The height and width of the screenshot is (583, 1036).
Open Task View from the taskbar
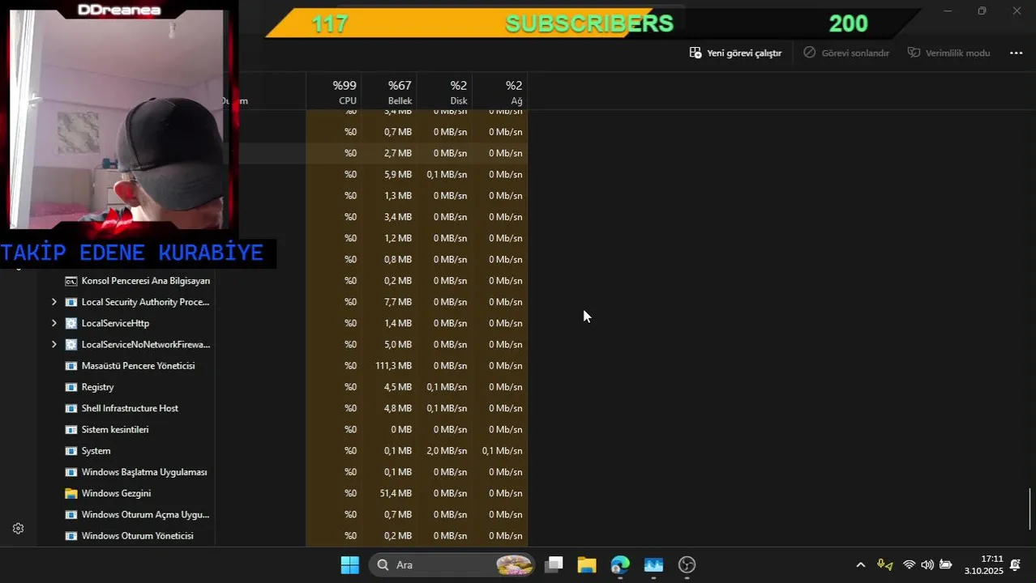click(554, 565)
